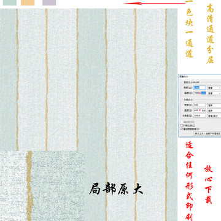
Task: Click the document width field showing 530
Action: click(200, 105)
